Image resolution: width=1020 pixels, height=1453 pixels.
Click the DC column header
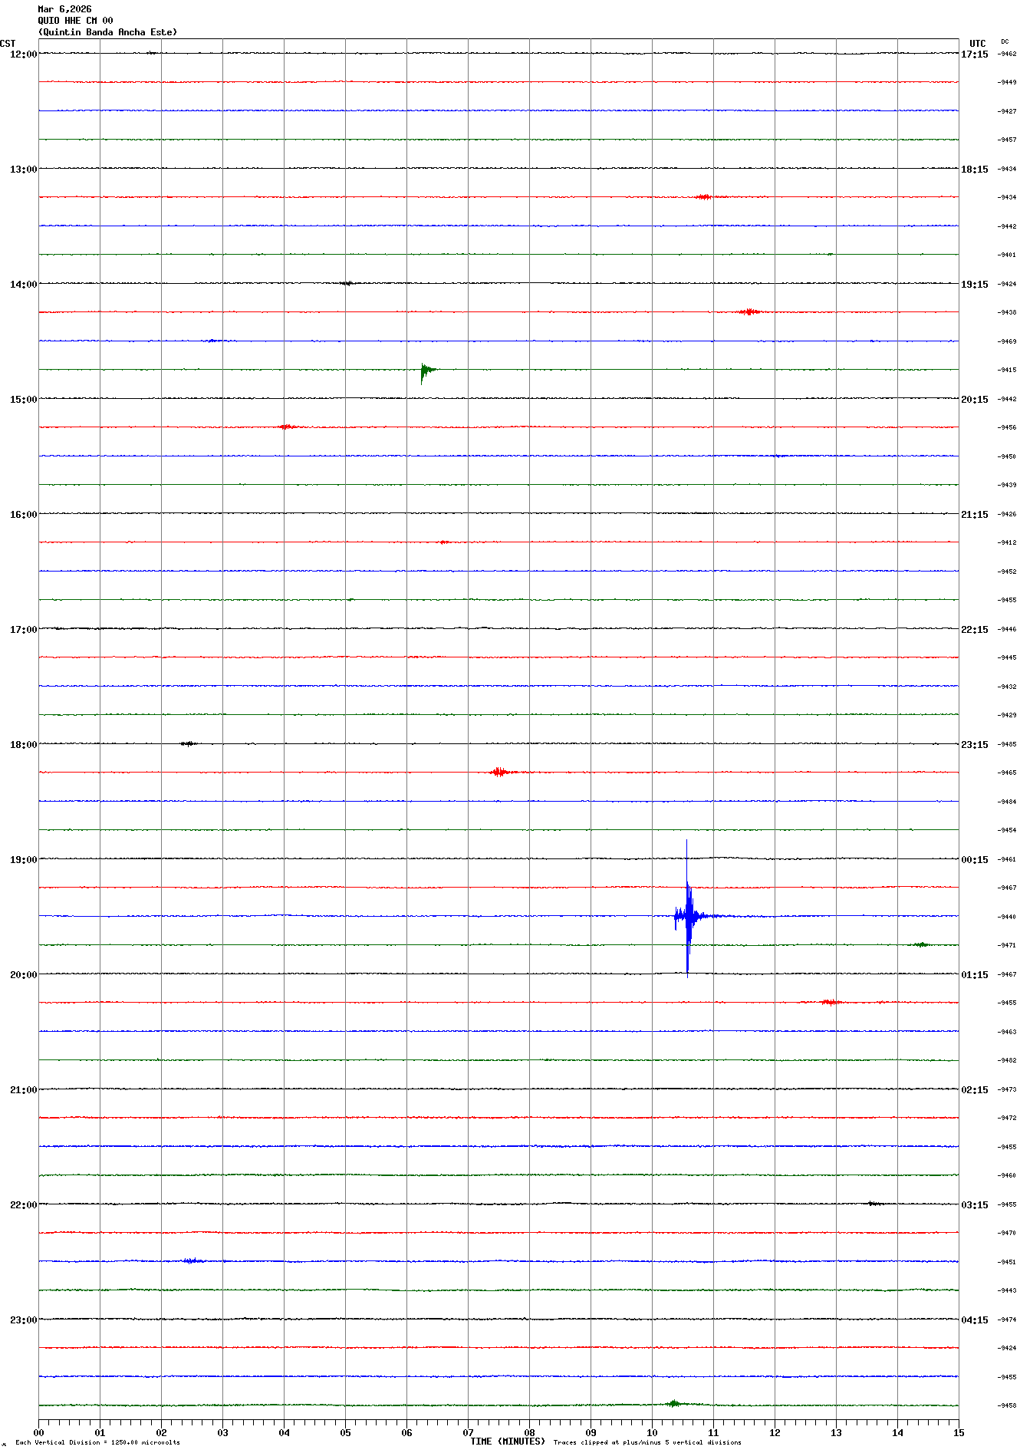1005,42
